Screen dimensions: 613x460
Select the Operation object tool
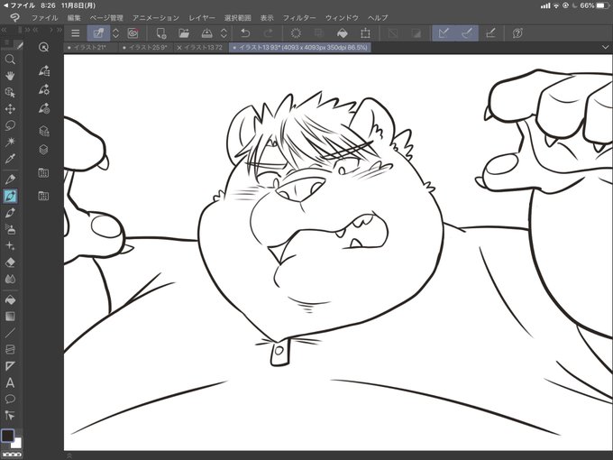click(10, 92)
